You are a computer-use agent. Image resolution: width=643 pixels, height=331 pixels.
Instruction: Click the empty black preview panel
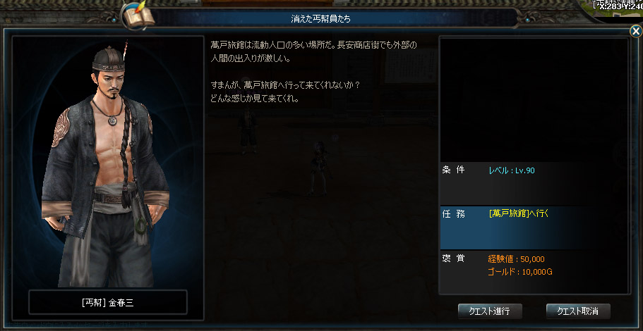(x=534, y=99)
